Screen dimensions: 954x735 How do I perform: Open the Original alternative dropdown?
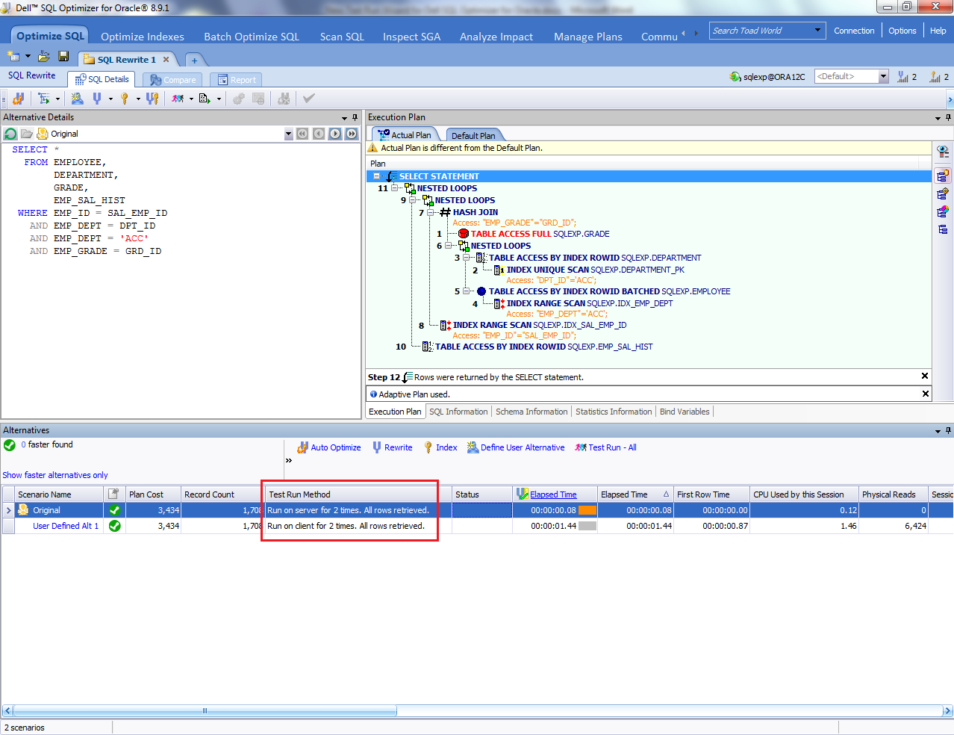288,134
